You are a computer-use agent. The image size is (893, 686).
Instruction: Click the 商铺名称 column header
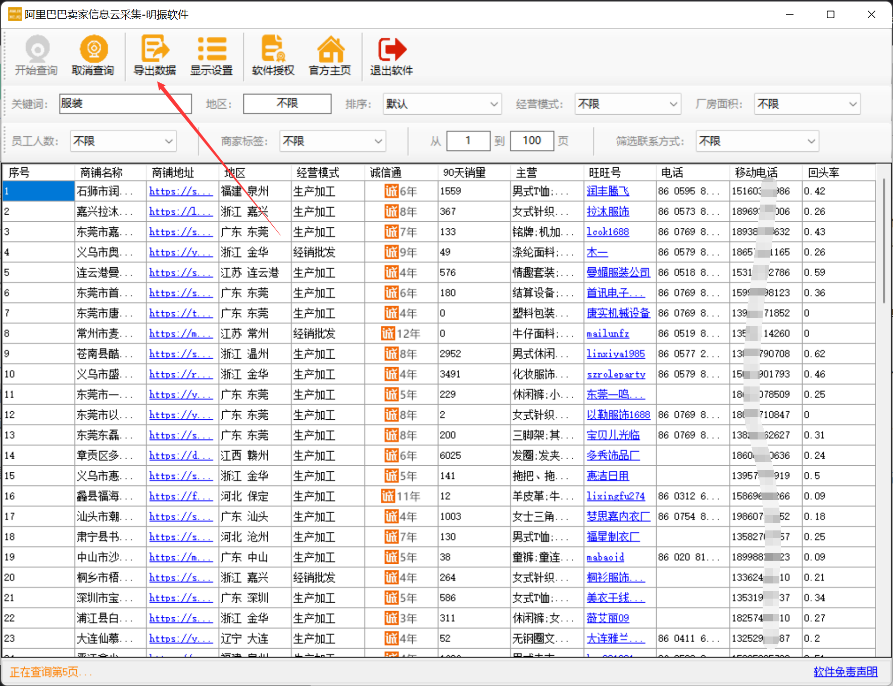click(111, 173)
